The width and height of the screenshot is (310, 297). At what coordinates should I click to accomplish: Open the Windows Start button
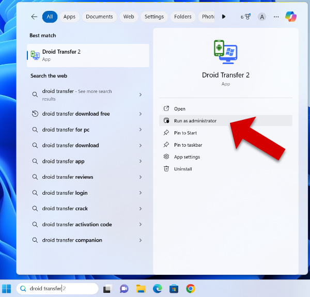tap(6, 289)
